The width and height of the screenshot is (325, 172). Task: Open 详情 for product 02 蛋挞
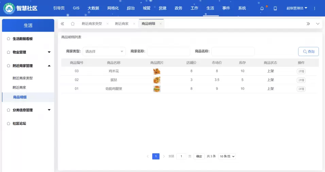click(301, 80)
